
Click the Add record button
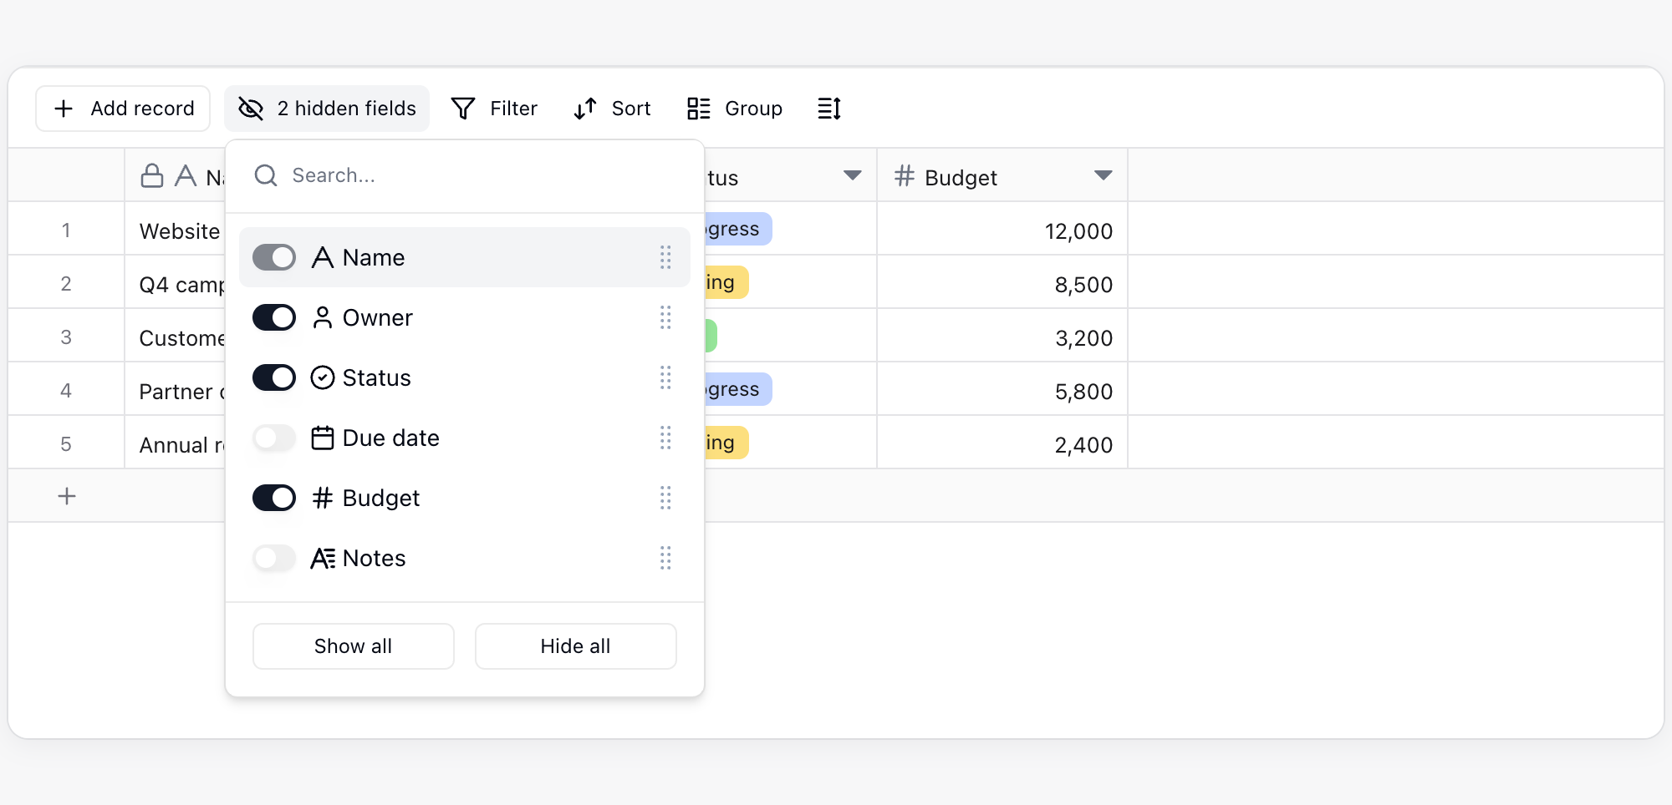[x=123, y=109]
